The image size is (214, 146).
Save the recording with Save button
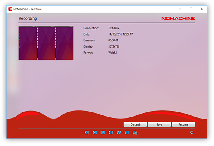pos(159,124)
